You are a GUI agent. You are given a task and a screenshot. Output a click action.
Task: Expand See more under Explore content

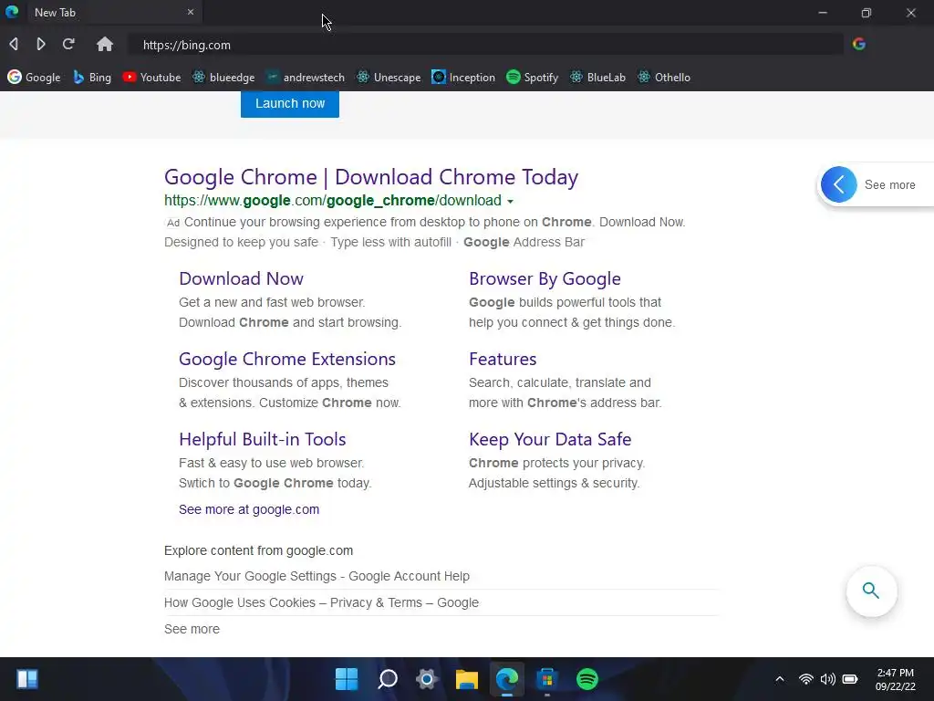tap(192, 629)
